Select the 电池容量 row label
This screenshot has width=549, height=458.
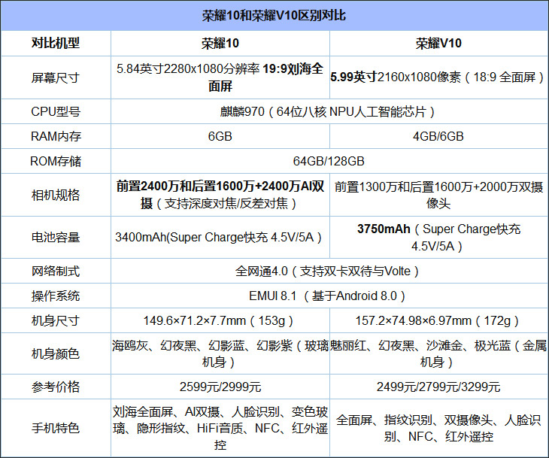pyautogui.click(x=56, y=237)
